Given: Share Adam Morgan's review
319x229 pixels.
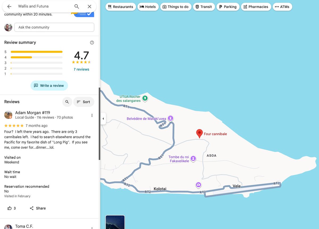Looking at the screenshot, I should (38, 208).
